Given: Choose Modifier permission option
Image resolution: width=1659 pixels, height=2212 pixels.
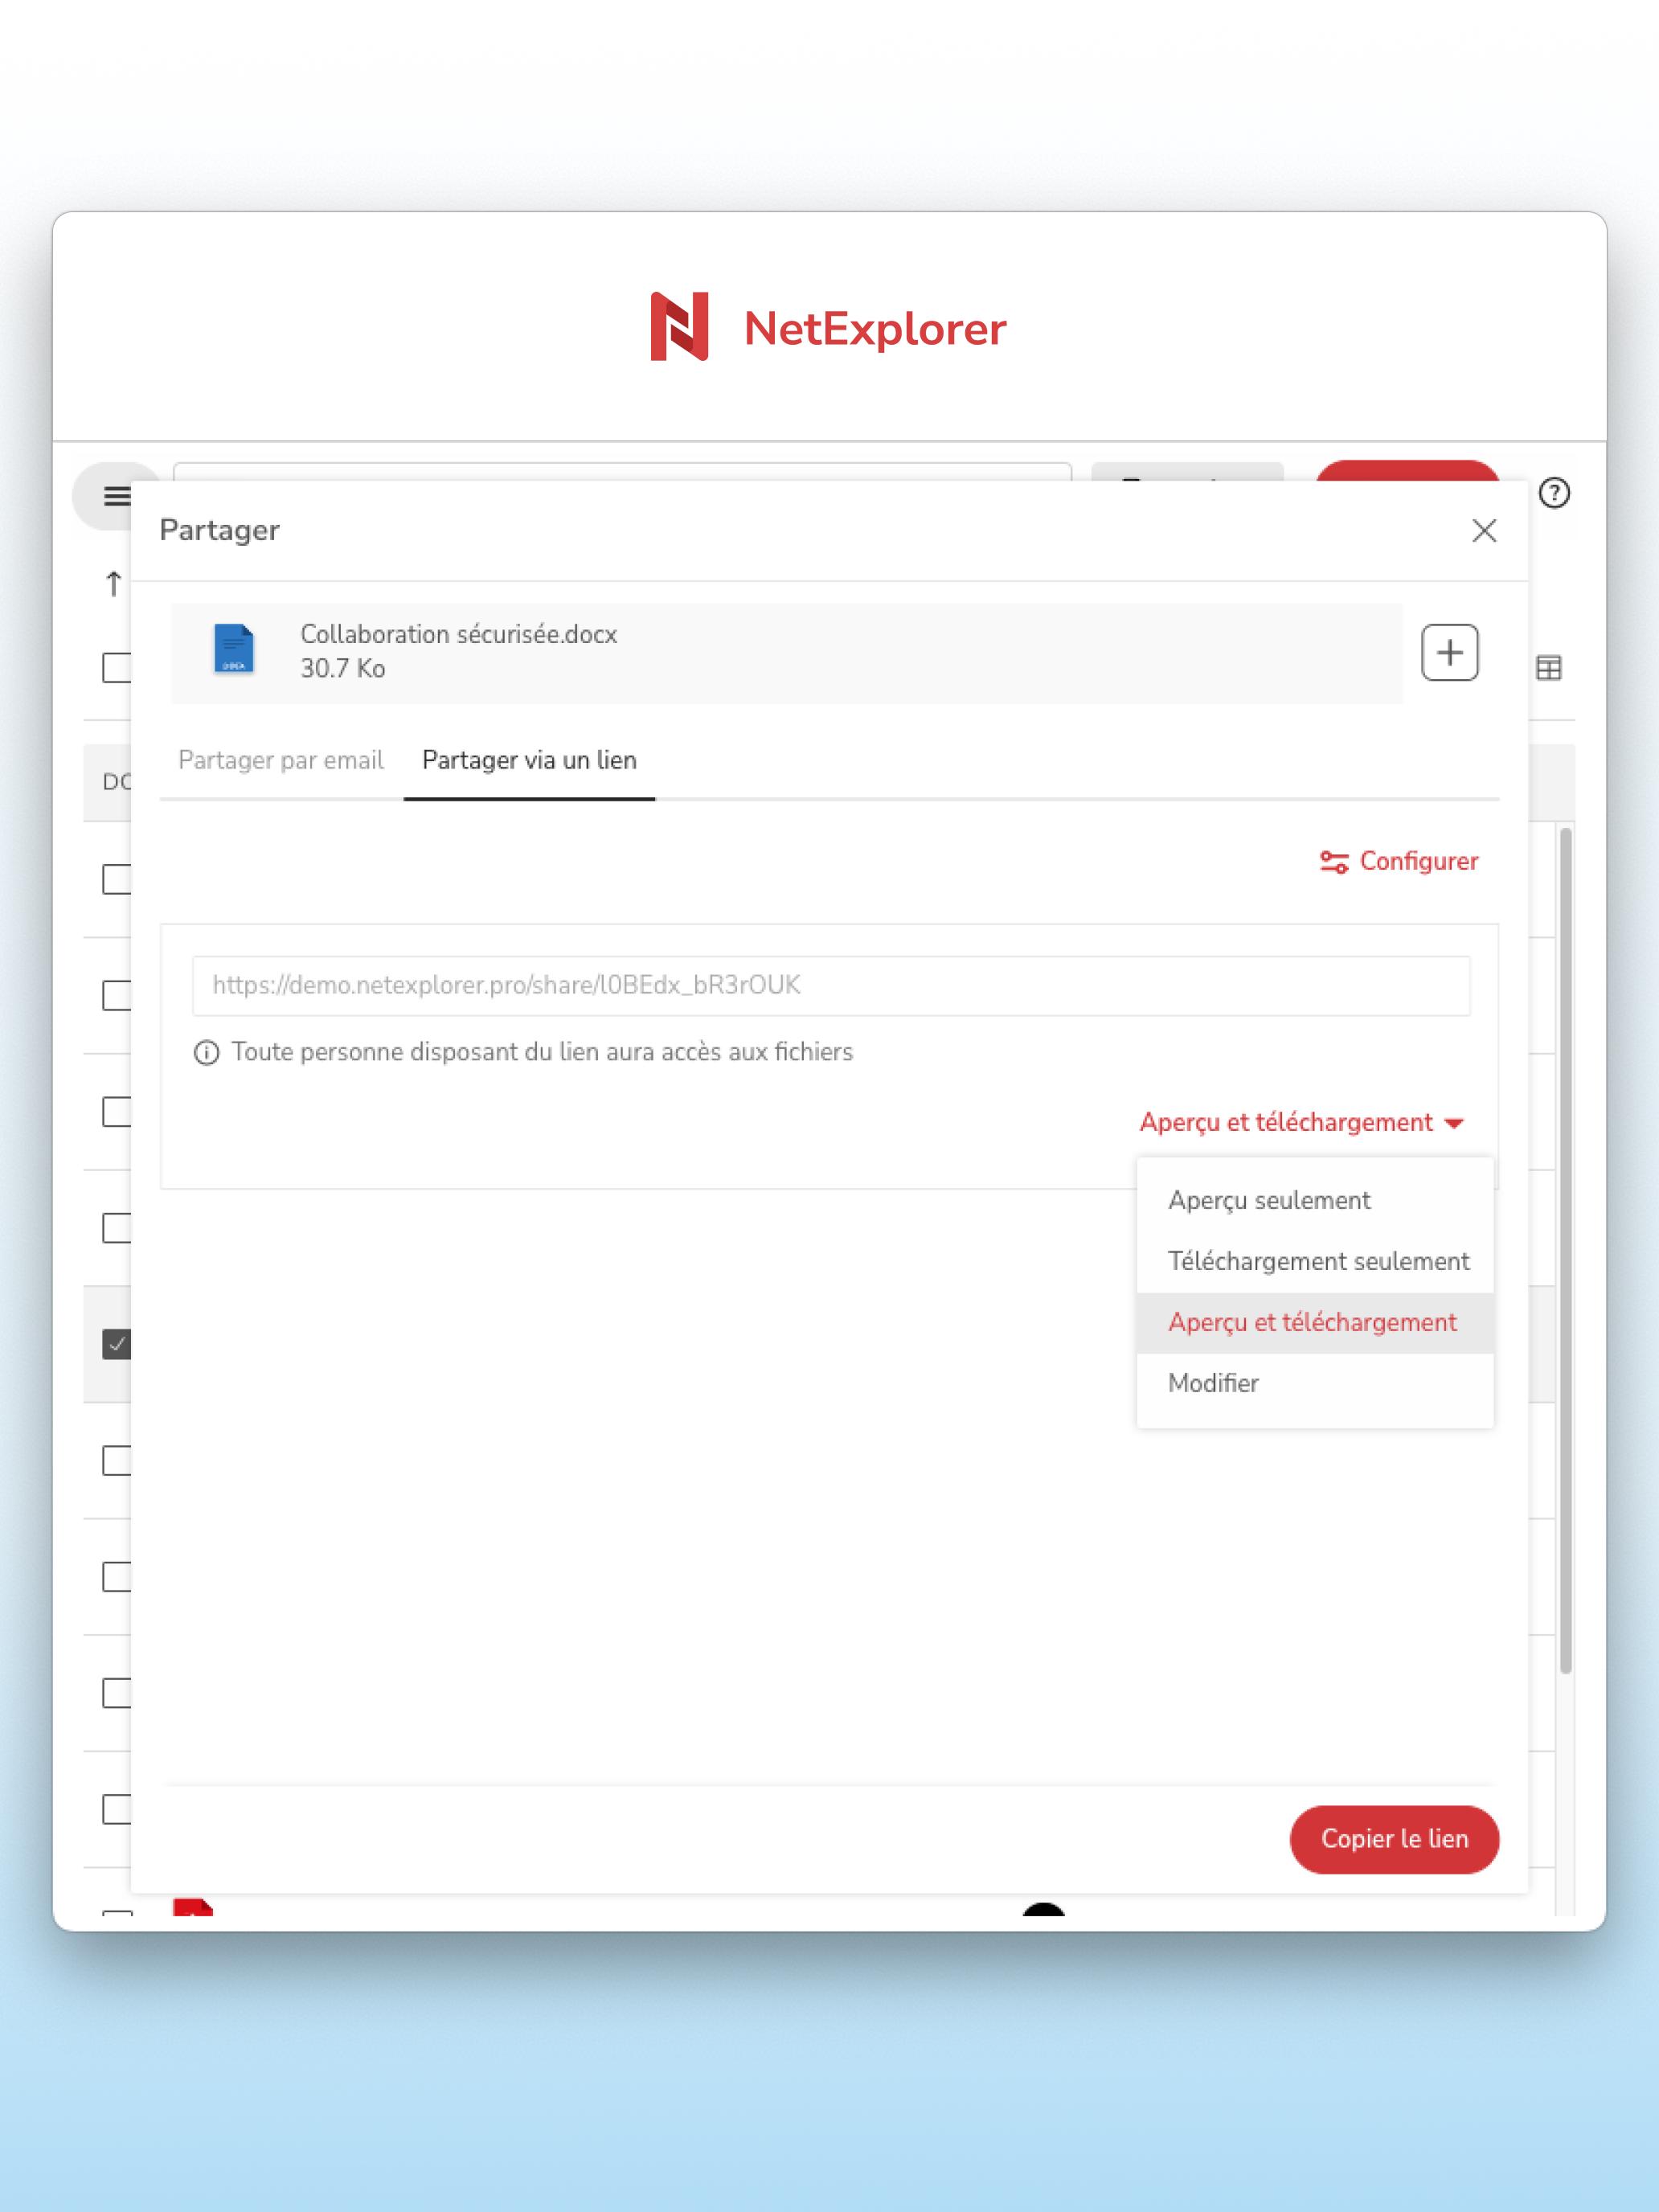Looking at the screenshot, I should point(1315,1384).
